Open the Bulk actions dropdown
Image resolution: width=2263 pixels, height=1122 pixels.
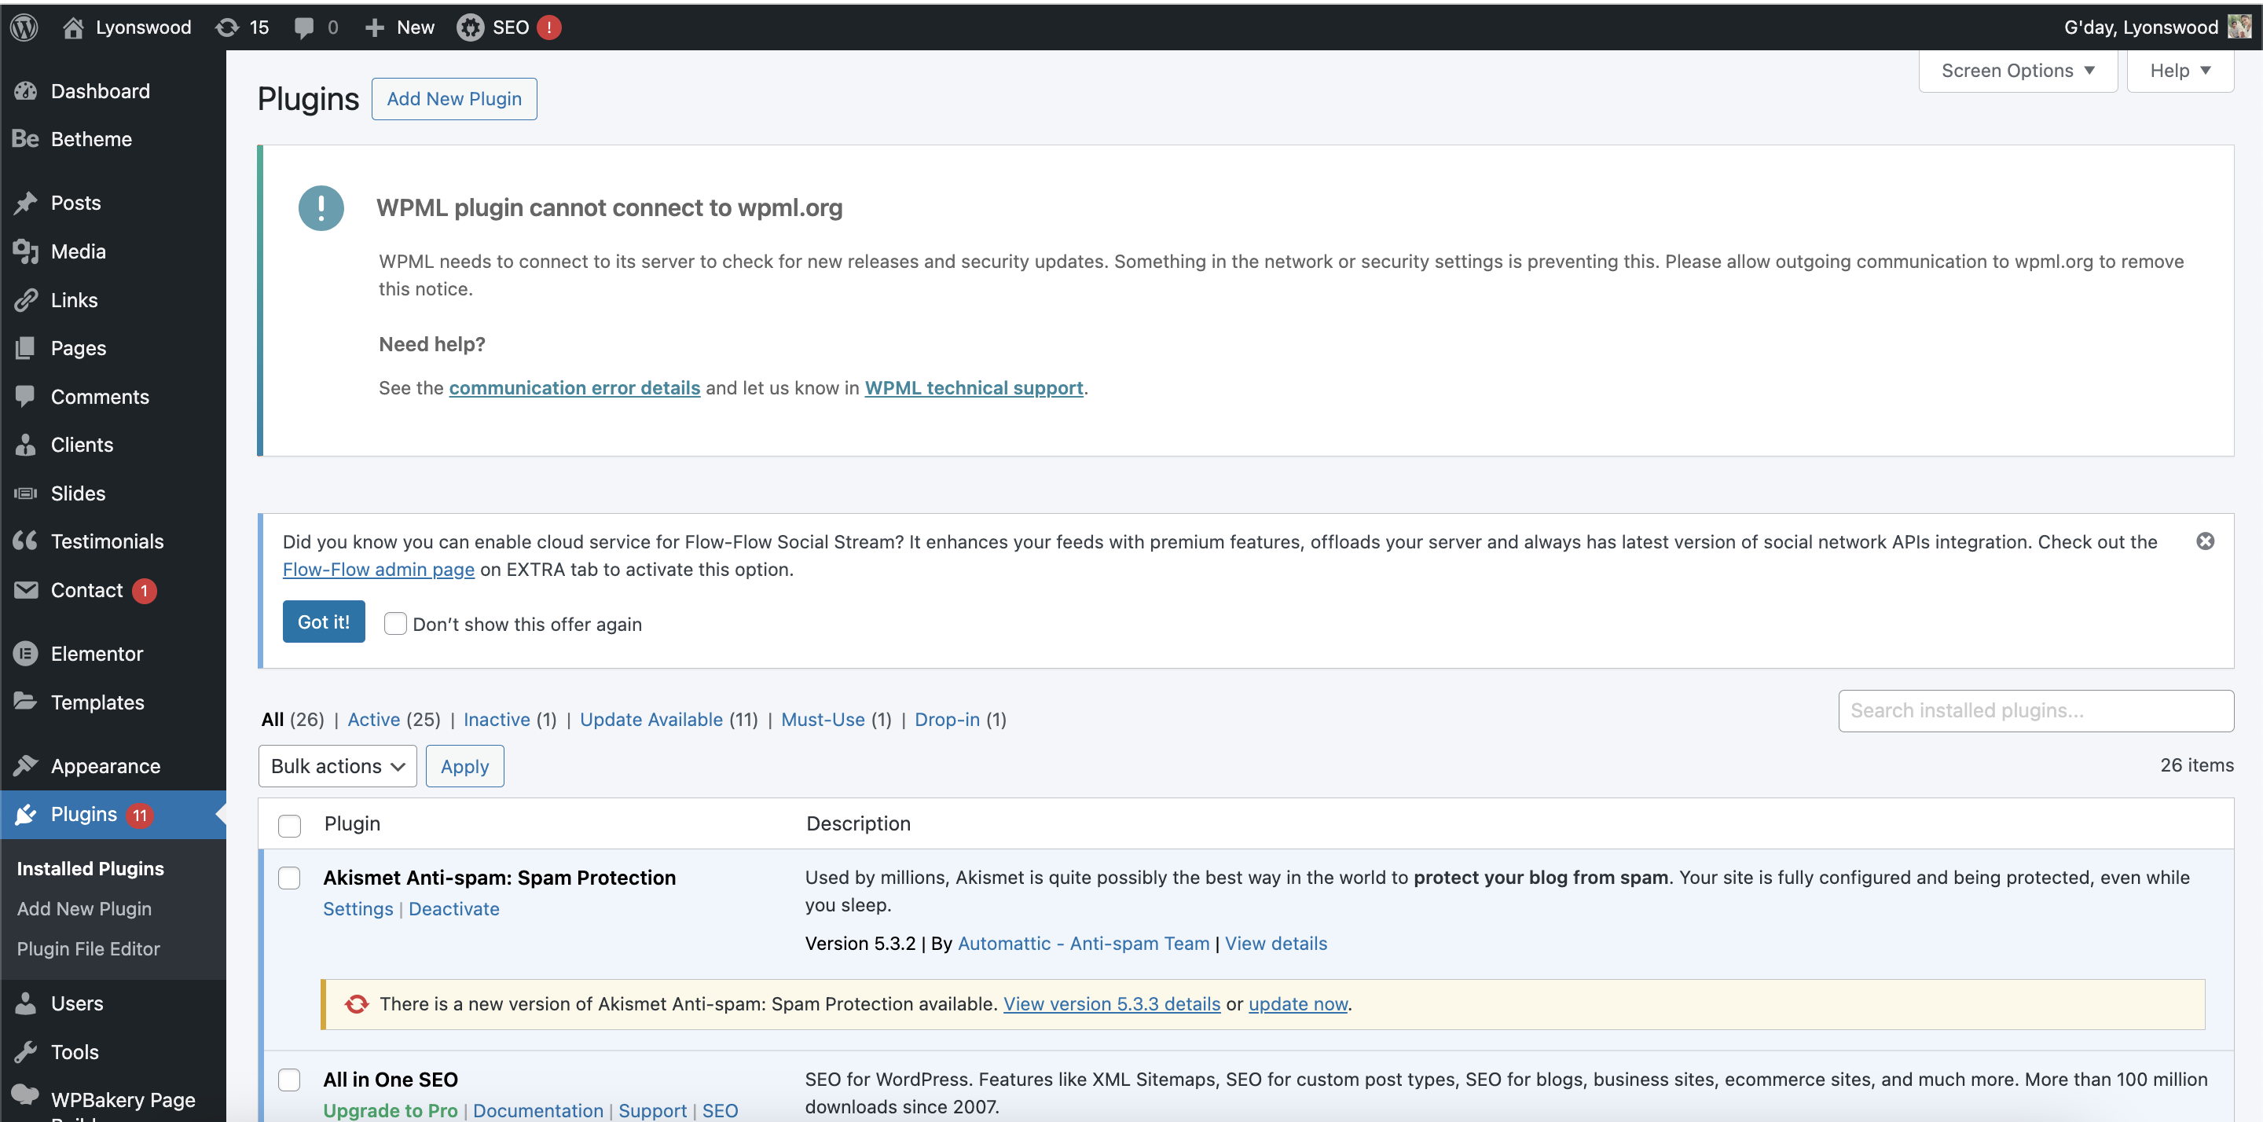click(337, 766)
